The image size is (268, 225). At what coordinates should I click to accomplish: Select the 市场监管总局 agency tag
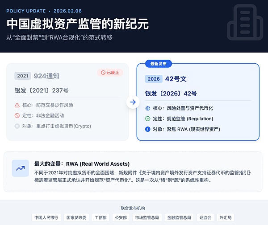[x=147, y=218]
